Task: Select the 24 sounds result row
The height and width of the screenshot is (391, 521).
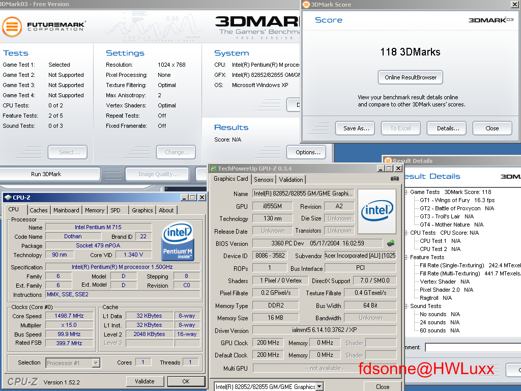Action: pos(440,322)
